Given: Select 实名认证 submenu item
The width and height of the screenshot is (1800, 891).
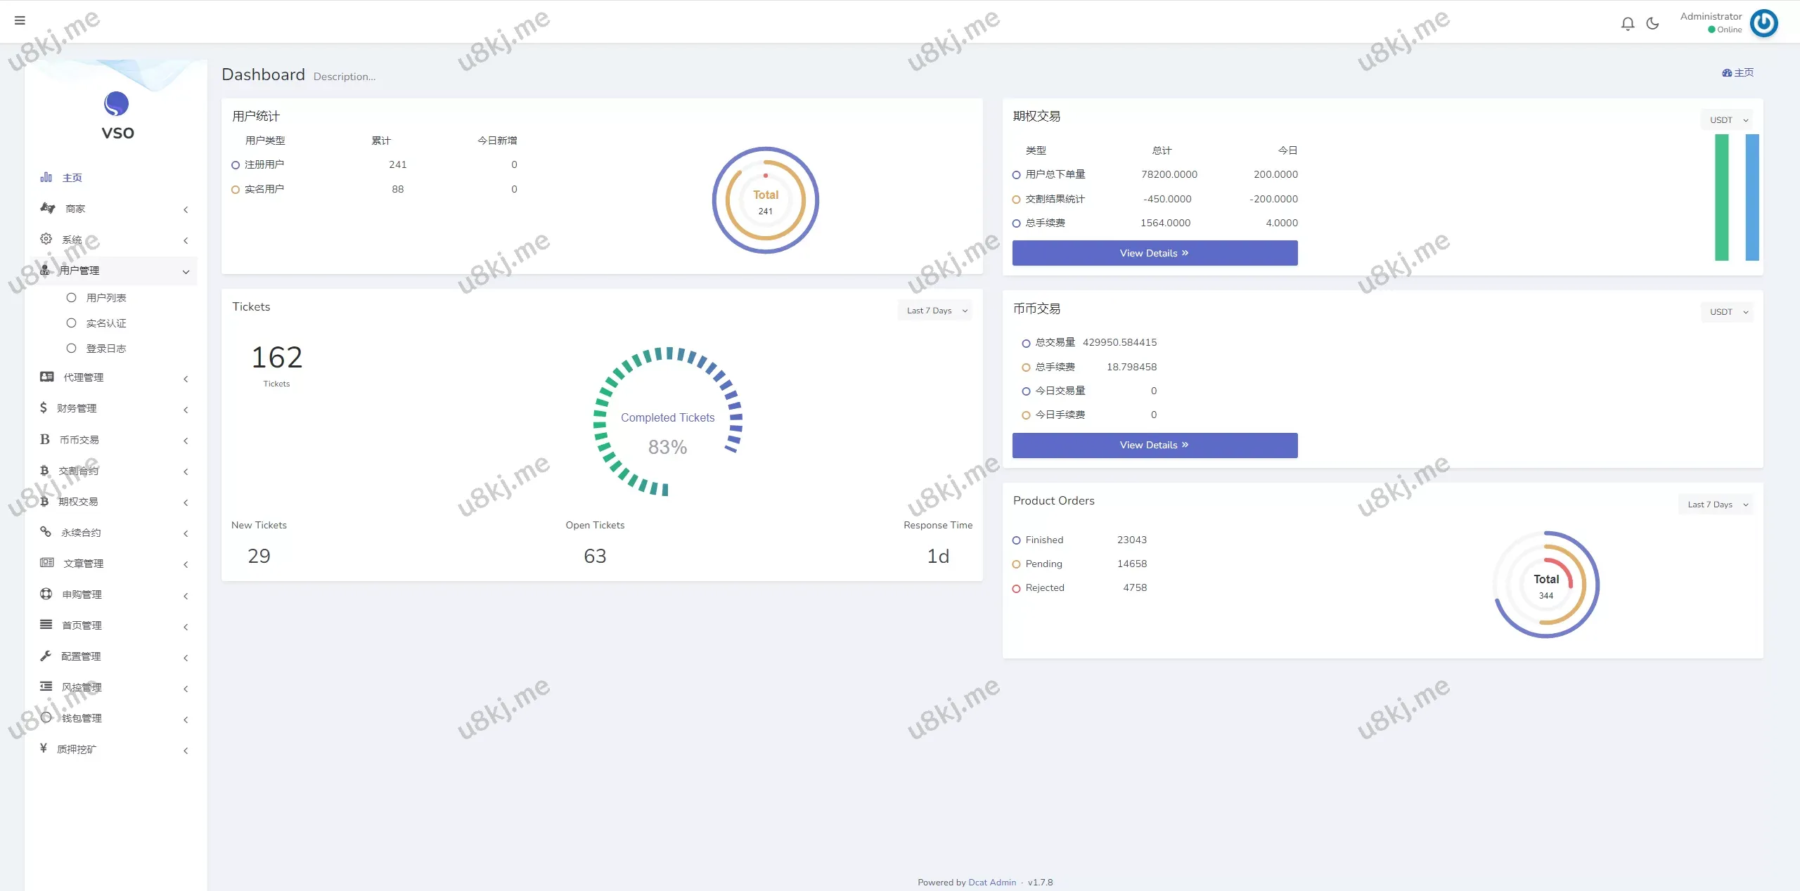Looking at the screenshot, I should click(105, 323).
